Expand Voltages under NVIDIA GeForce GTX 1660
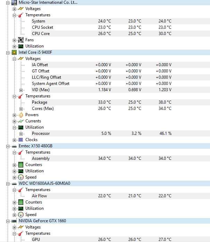Viewport: 210px width, 242px height. point(14,227)
